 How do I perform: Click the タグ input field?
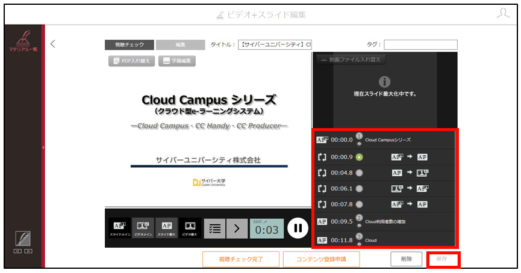point(420,44)
